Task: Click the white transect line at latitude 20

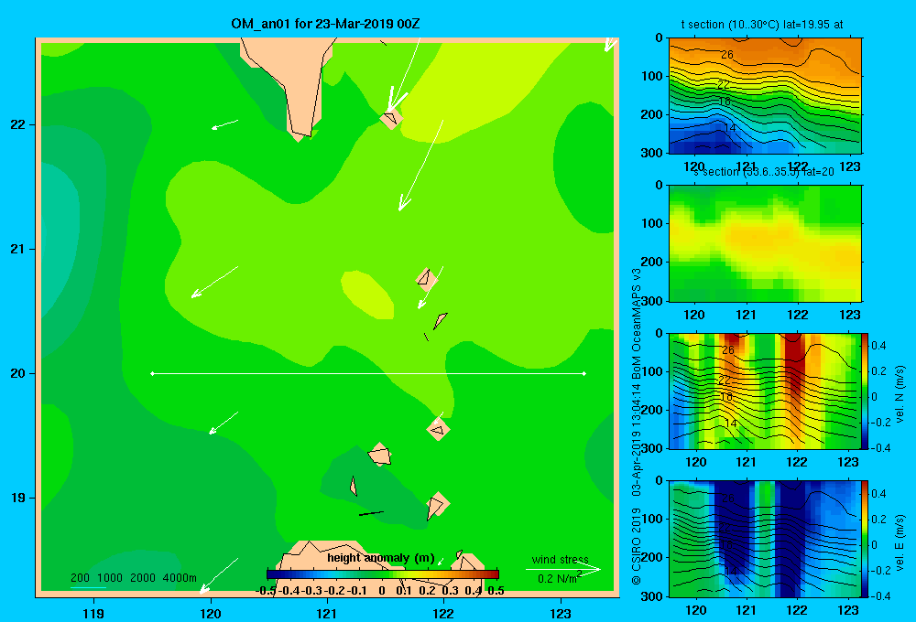Action: point(368,373)
